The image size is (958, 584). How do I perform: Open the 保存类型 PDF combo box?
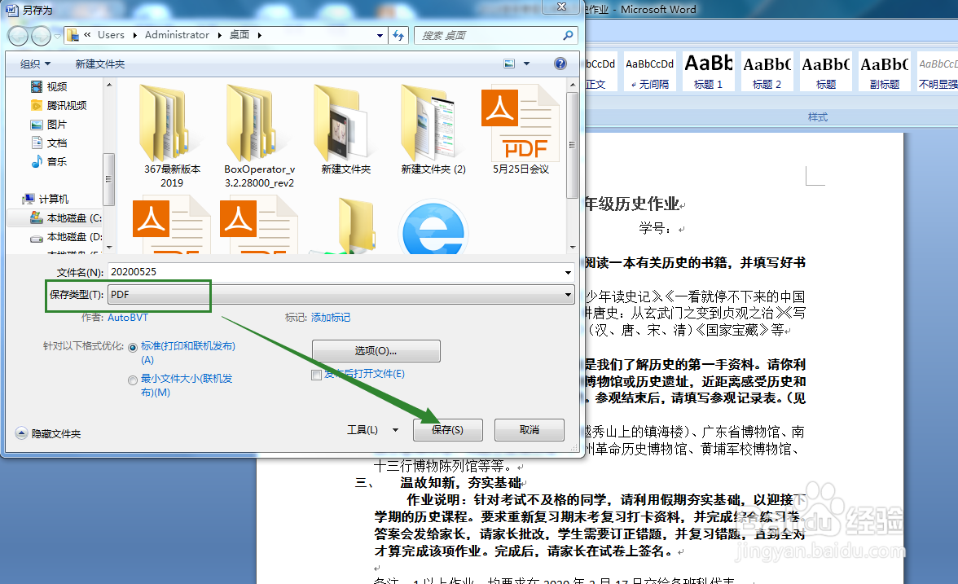(x=341, y=295)
